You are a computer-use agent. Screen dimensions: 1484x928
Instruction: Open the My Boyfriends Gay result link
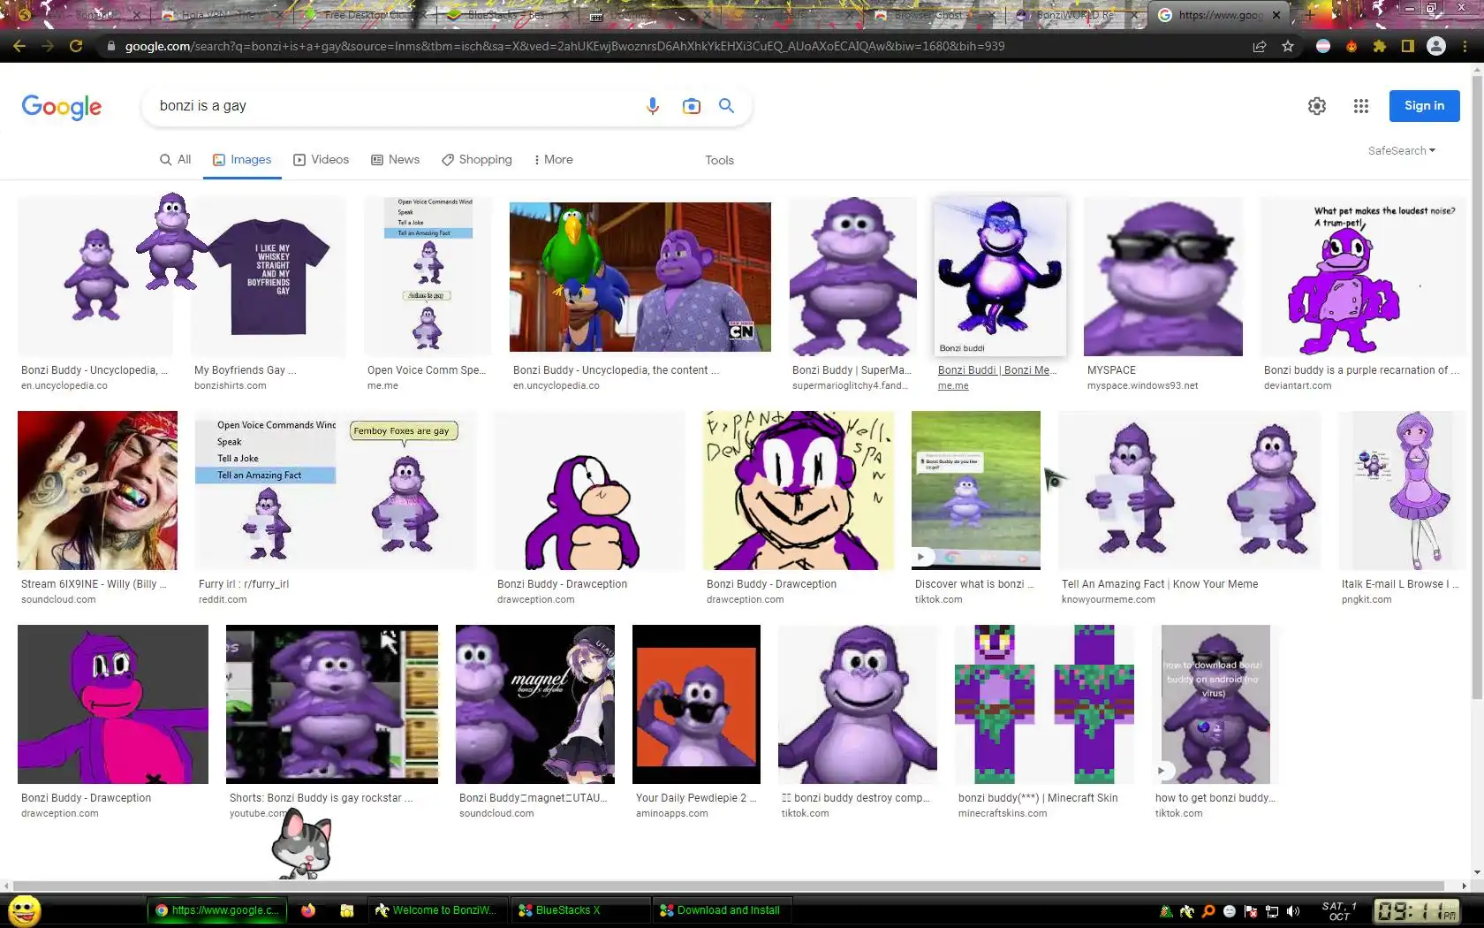(246, 370)
